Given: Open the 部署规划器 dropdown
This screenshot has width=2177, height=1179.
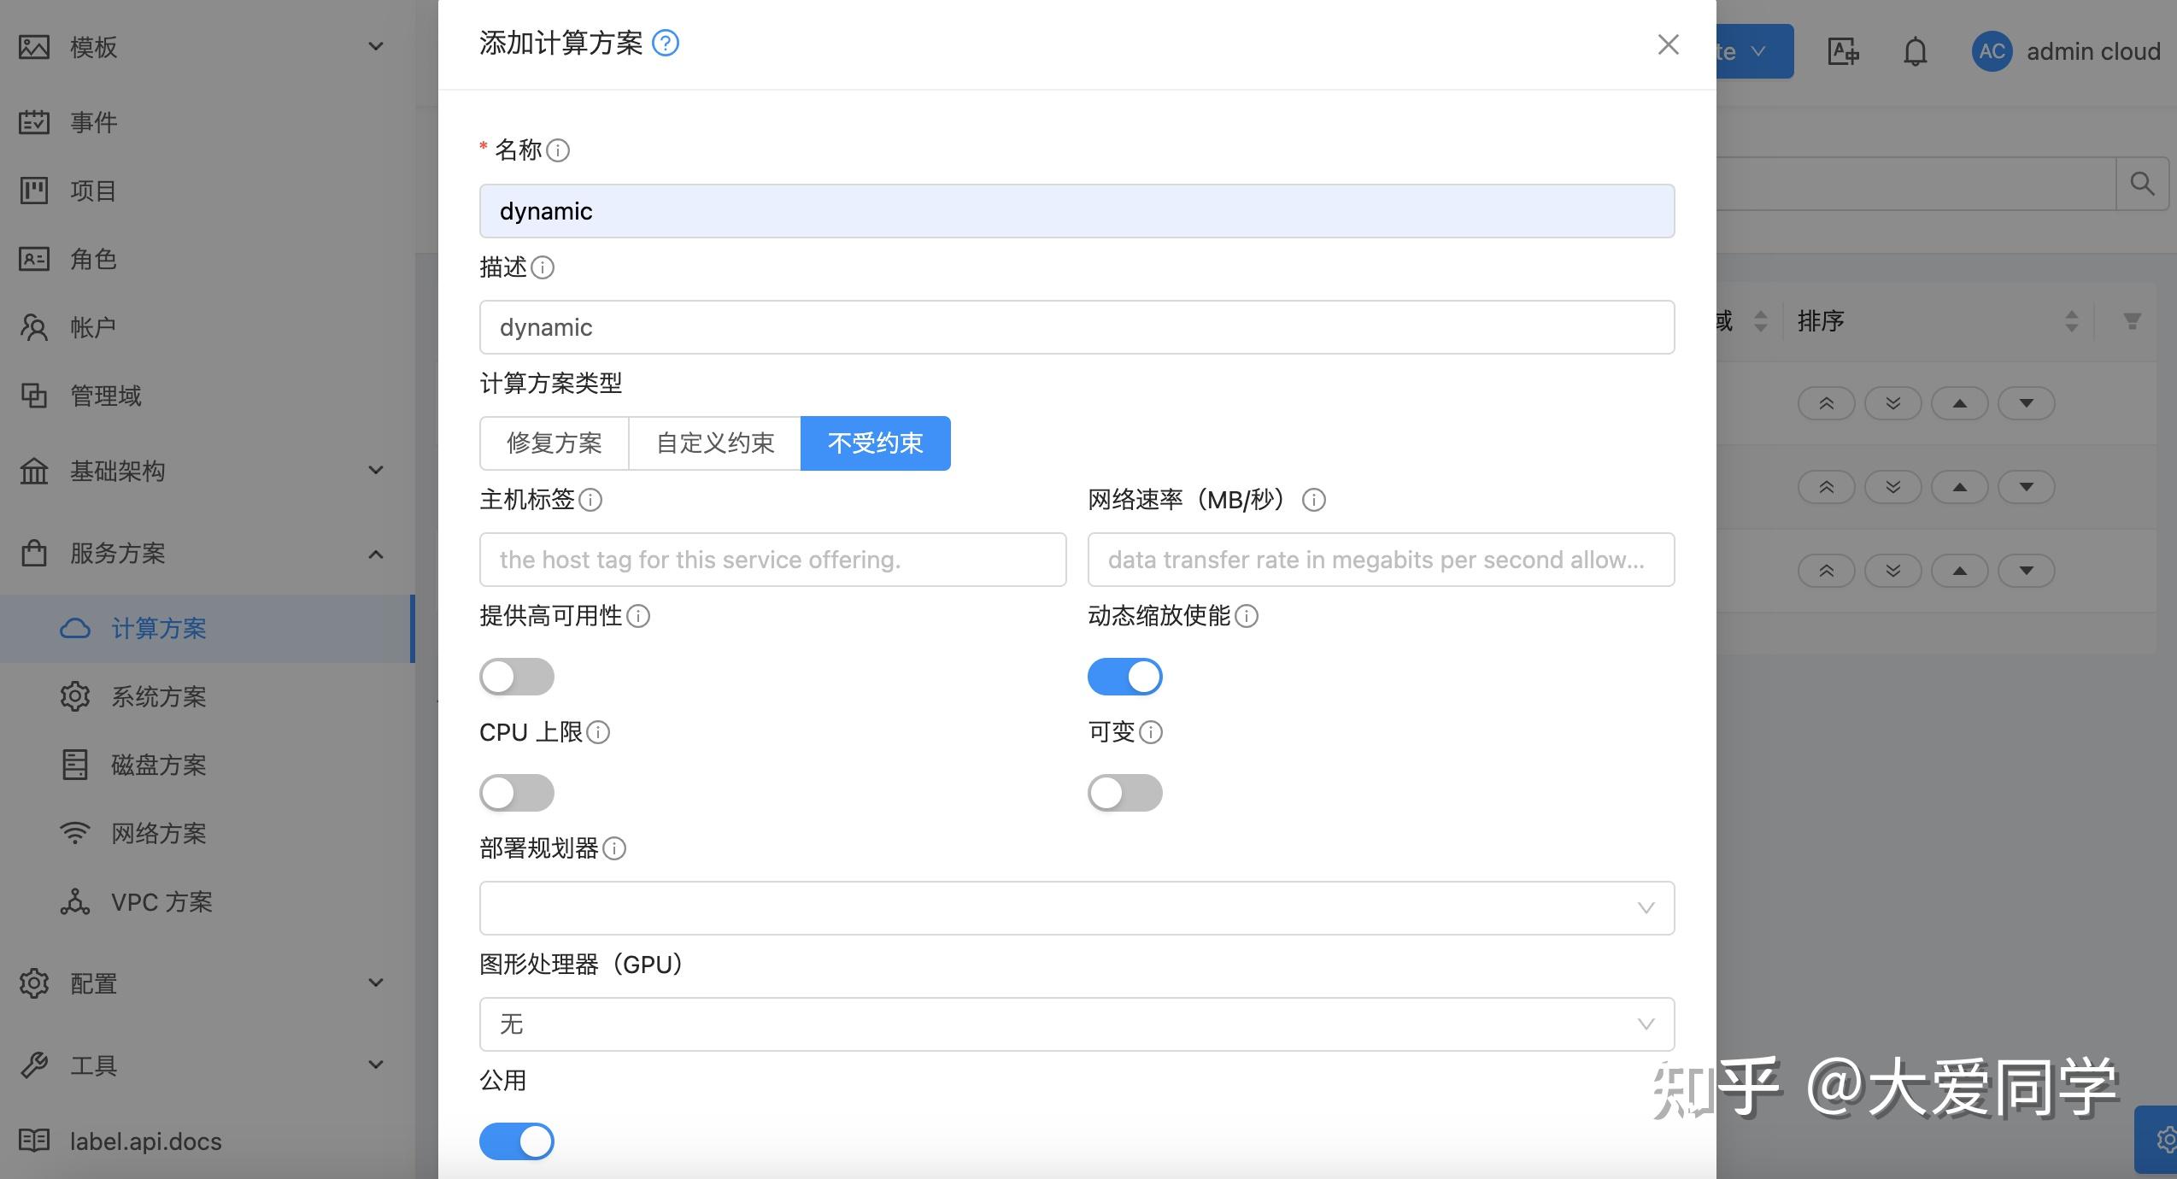Looking at the screenshot, I should click(1076, 907).
